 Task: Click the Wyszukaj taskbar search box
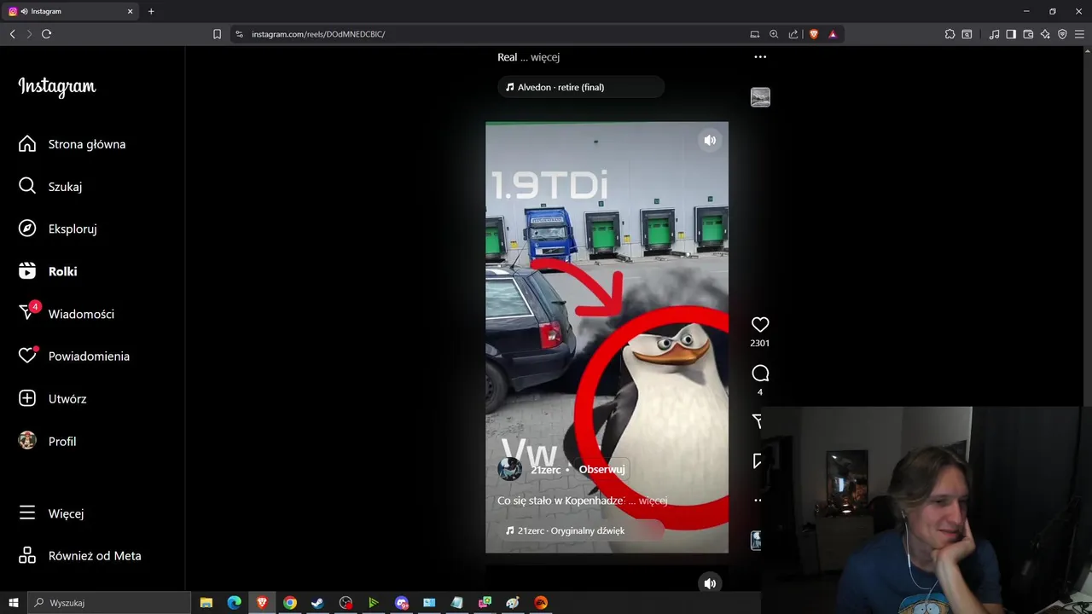point(109,603)
